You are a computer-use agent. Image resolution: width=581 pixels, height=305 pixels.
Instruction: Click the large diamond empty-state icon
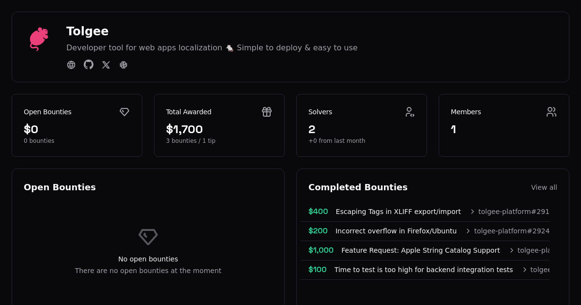click(x=148, y=237)
